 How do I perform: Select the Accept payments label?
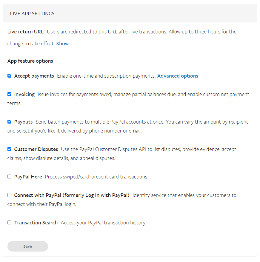(x=34, y=76)
